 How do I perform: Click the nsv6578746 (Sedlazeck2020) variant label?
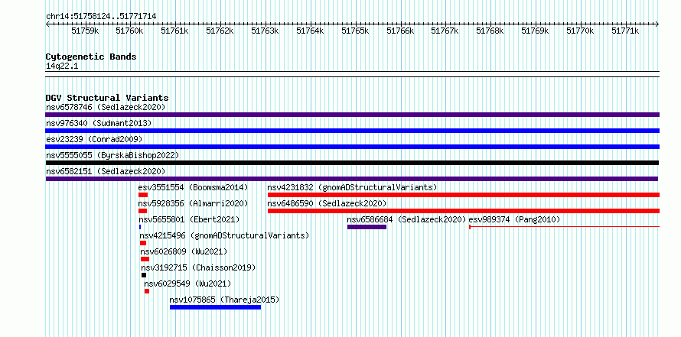tap(106, 107)
